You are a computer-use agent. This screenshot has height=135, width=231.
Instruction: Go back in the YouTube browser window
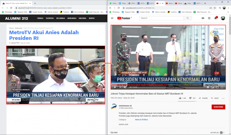click(110, 8)
